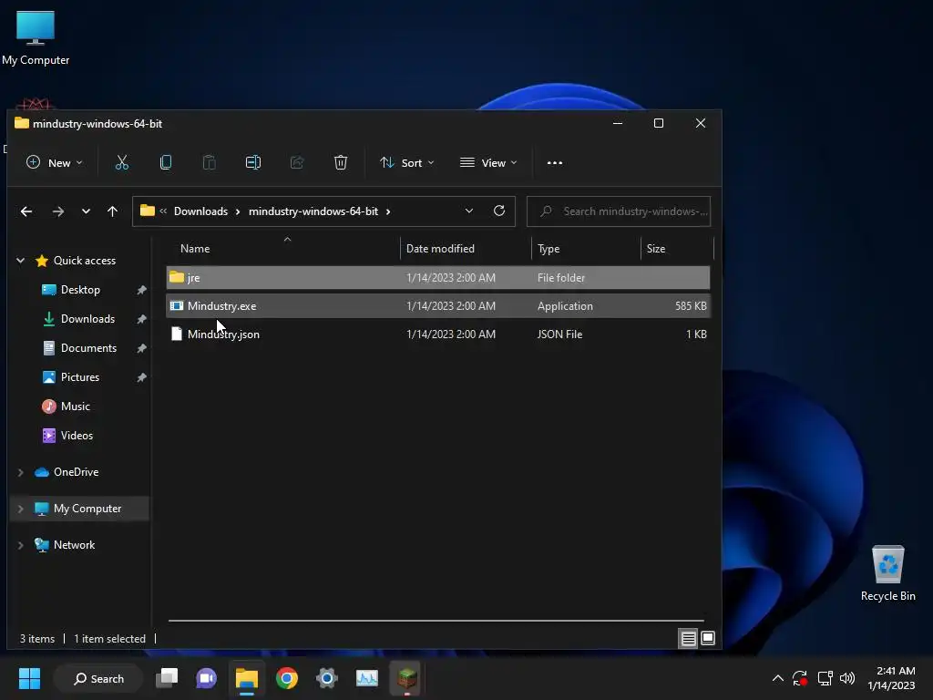Screen dimensions: 933x700
Task: Expand chevron after mindustry-windows-64-bit breadcrumb
Action: point(388,211)
